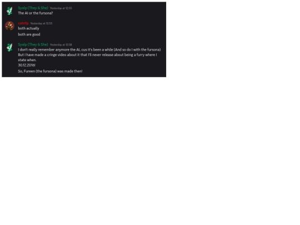Open Syalp's username above 'The AI or the fursona?'
Image resolution: width=300 pixels, height=225 pixels.
click(33, 8)
